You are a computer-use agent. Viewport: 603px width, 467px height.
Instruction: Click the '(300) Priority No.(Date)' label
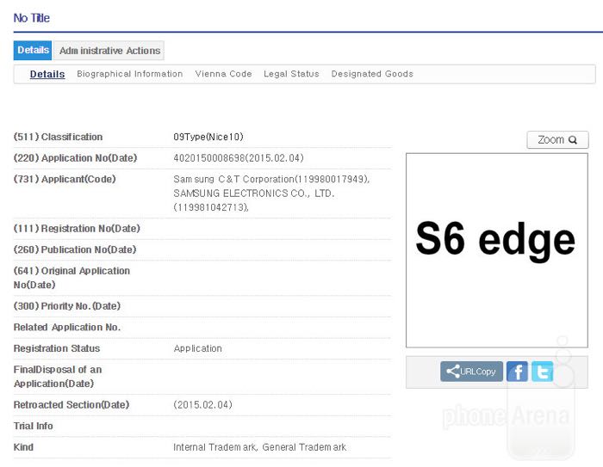[x=67, y=306]
